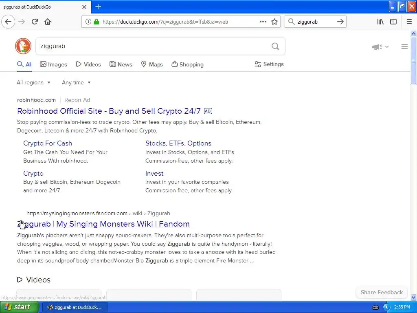Show site information icon in address bar
417x313 pixels.
(88, 22)
